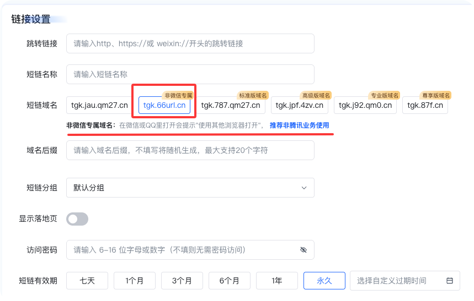Click the 非微信专属域名 description label

pos(90,125)
